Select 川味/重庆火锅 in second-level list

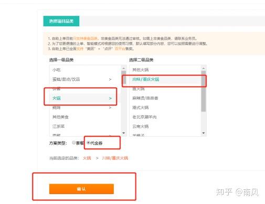click(x=165, y=79)
